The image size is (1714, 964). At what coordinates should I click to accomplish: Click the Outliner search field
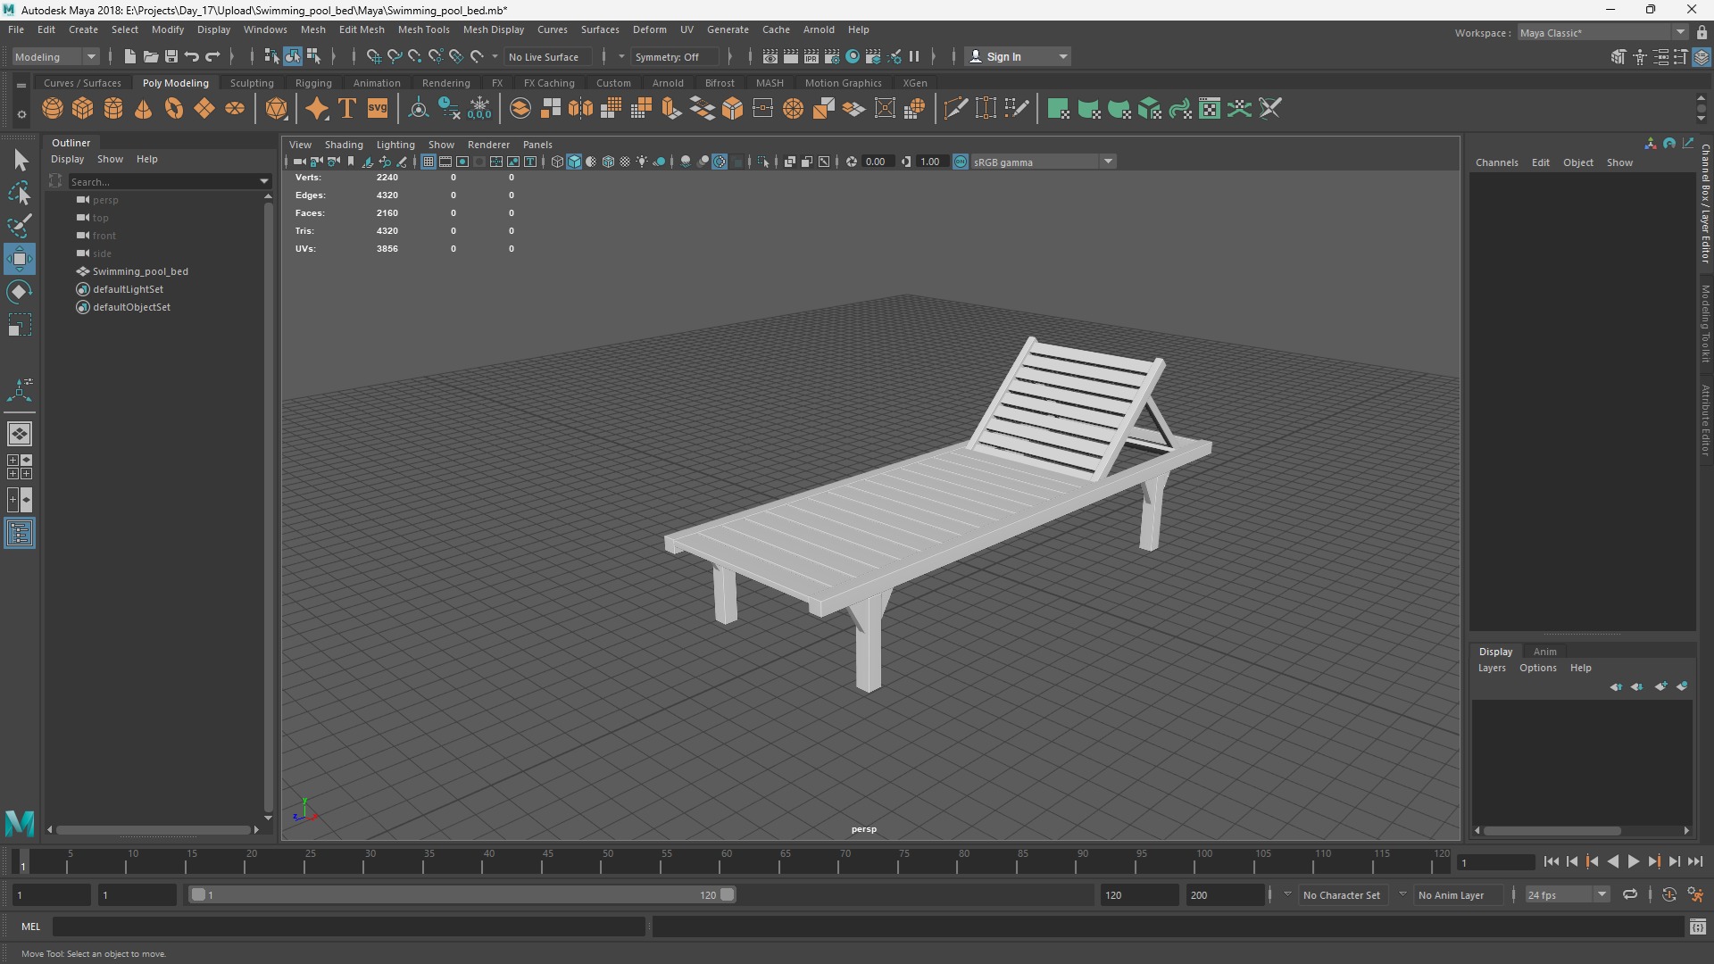point(163,181)
